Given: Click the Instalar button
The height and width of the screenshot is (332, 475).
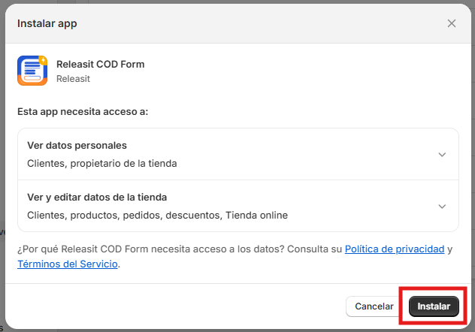Looking at the screenshot, I should pyautogui.click(x=434, y=306).
